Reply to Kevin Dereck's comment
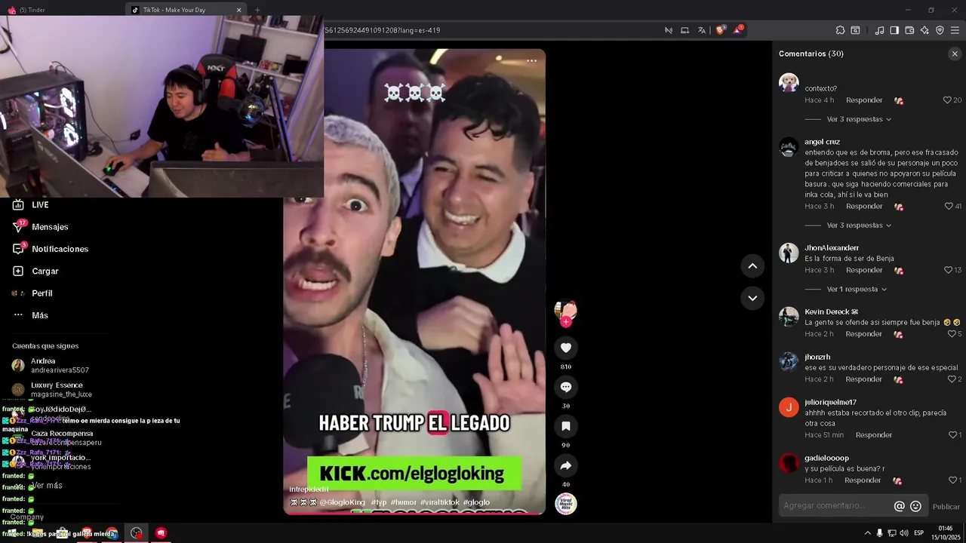This screenshot has width=966, height=543. click(864, 333)
